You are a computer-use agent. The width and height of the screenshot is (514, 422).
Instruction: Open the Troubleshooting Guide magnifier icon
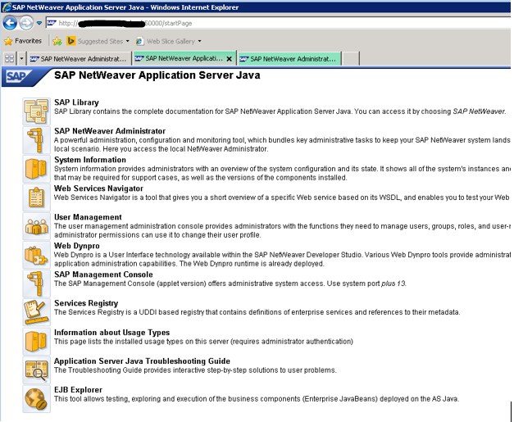tap(36, 370)
